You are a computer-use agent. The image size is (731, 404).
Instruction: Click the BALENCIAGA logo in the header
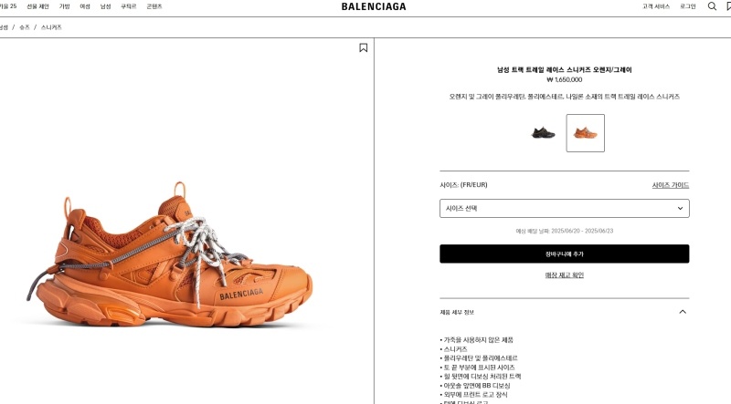[374, 6]
